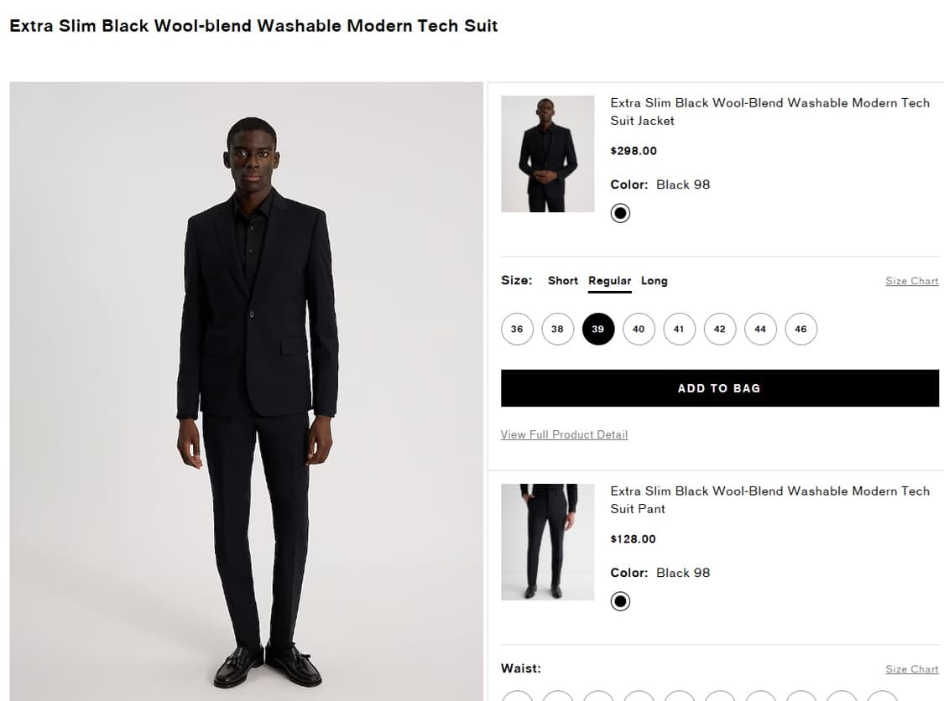Click the suit pant thumbnail image
Screen dimensions: 944x701
coord(547,542)
